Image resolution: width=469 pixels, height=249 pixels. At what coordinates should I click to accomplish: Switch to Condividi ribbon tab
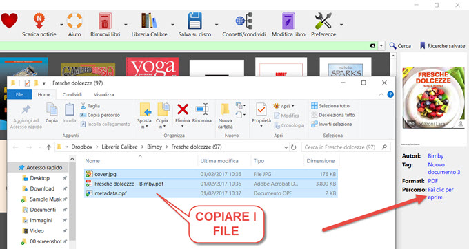point(72,94)
